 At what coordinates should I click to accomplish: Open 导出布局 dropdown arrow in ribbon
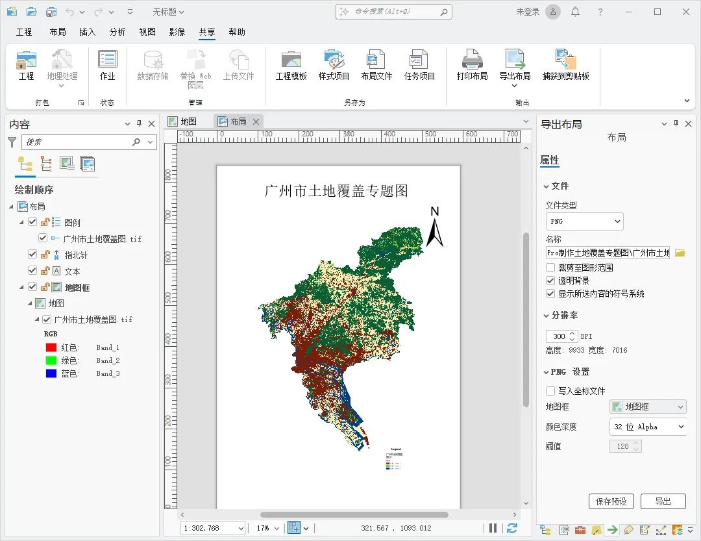[x=514, y=86]
